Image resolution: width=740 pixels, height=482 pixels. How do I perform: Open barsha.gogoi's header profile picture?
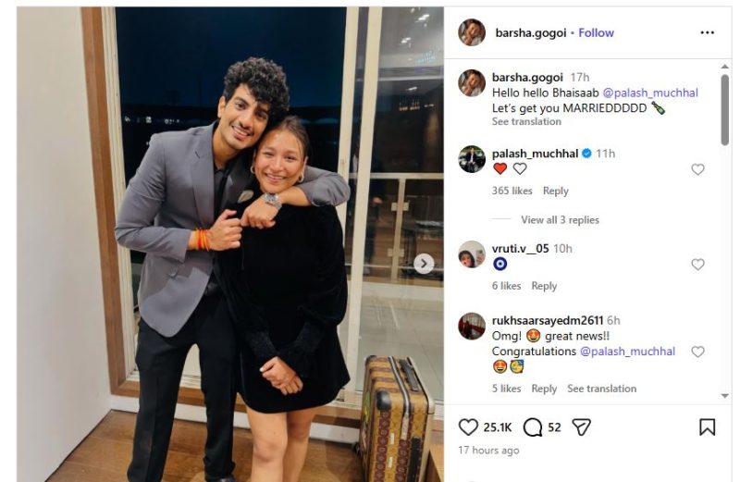point(472,32)
